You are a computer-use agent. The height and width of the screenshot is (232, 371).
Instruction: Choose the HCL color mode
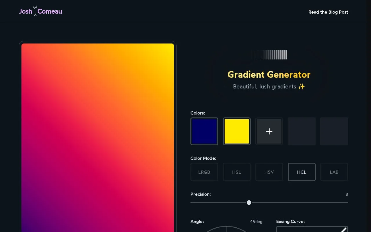pos(302,172)
